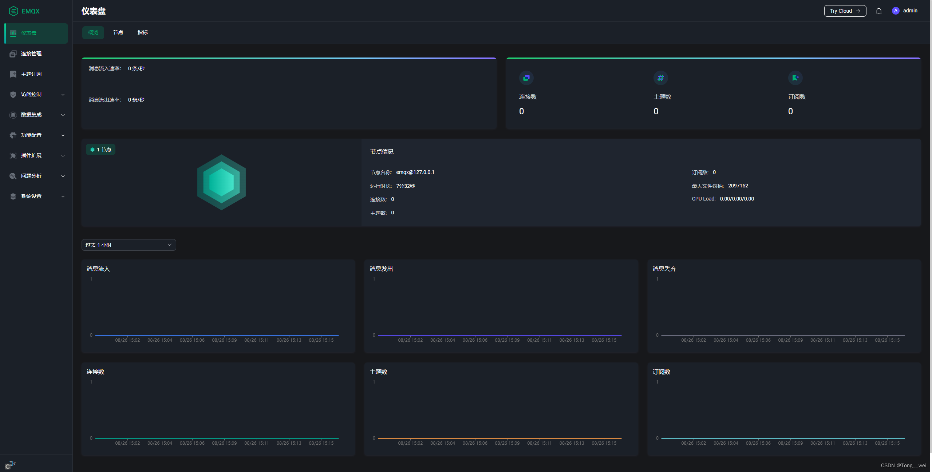Click the 连接管理 sidebar icon
This screenshot has height=472, width=932.
click(13, 53)
